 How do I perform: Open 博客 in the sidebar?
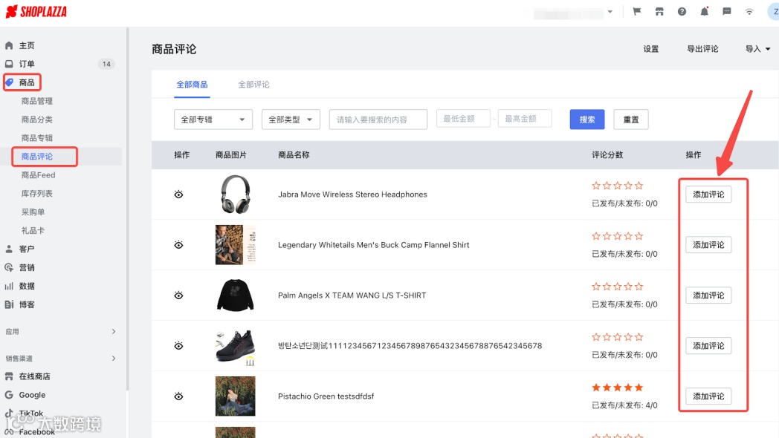click(x=27, y=304)
